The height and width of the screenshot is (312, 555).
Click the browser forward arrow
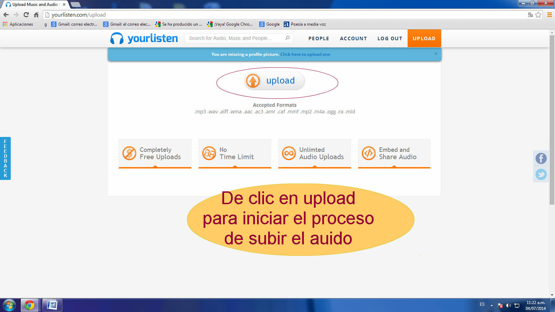[16, 15]
